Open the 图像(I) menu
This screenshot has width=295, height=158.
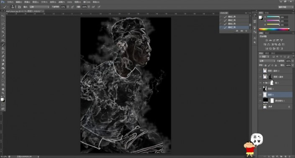pos(27,2)
